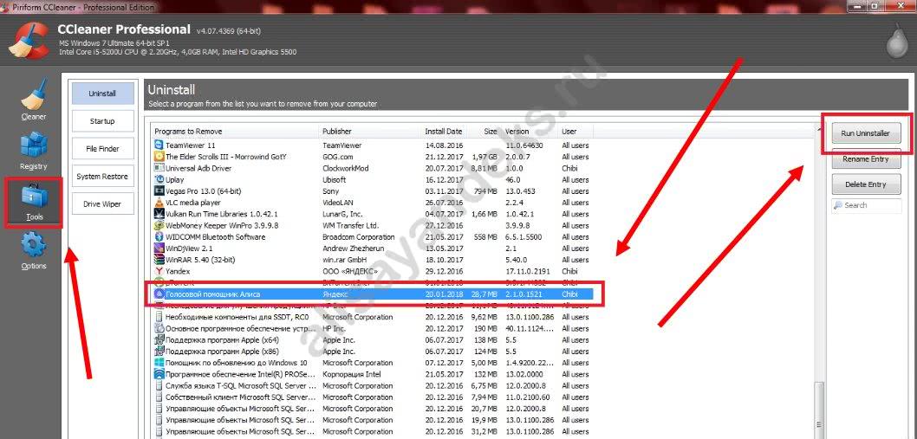Click the Delete Entry button

click(865, 184)
